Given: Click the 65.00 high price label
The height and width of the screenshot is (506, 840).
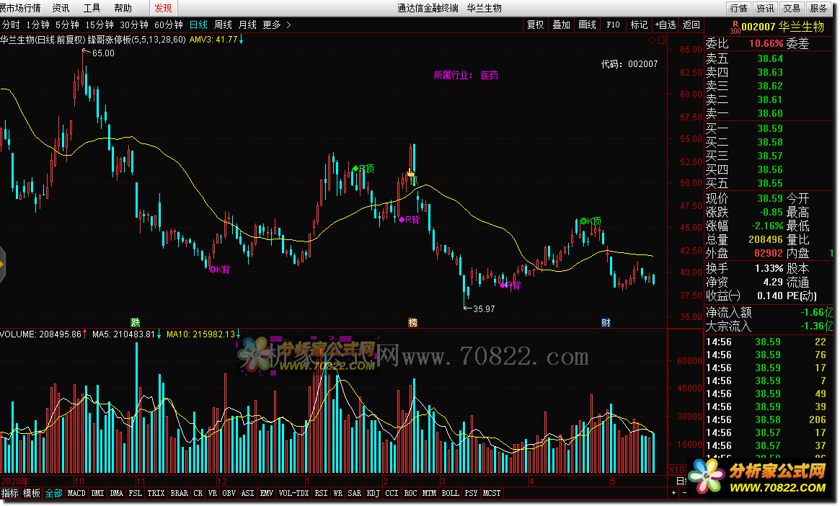Looking at the screenshot, I should (103, 53).
